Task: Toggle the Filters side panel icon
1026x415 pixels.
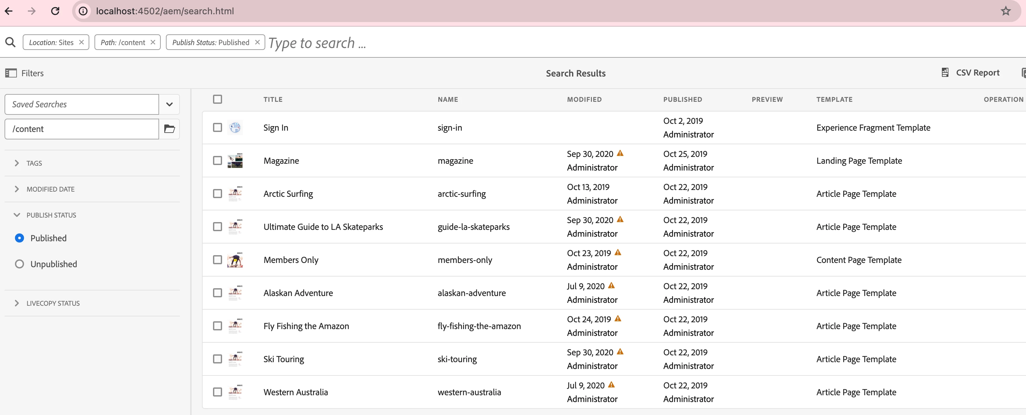Action: tap(11, 73)
